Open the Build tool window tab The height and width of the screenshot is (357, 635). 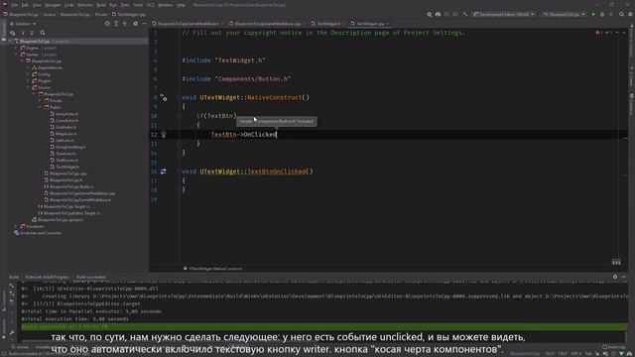tap(14, 278)
